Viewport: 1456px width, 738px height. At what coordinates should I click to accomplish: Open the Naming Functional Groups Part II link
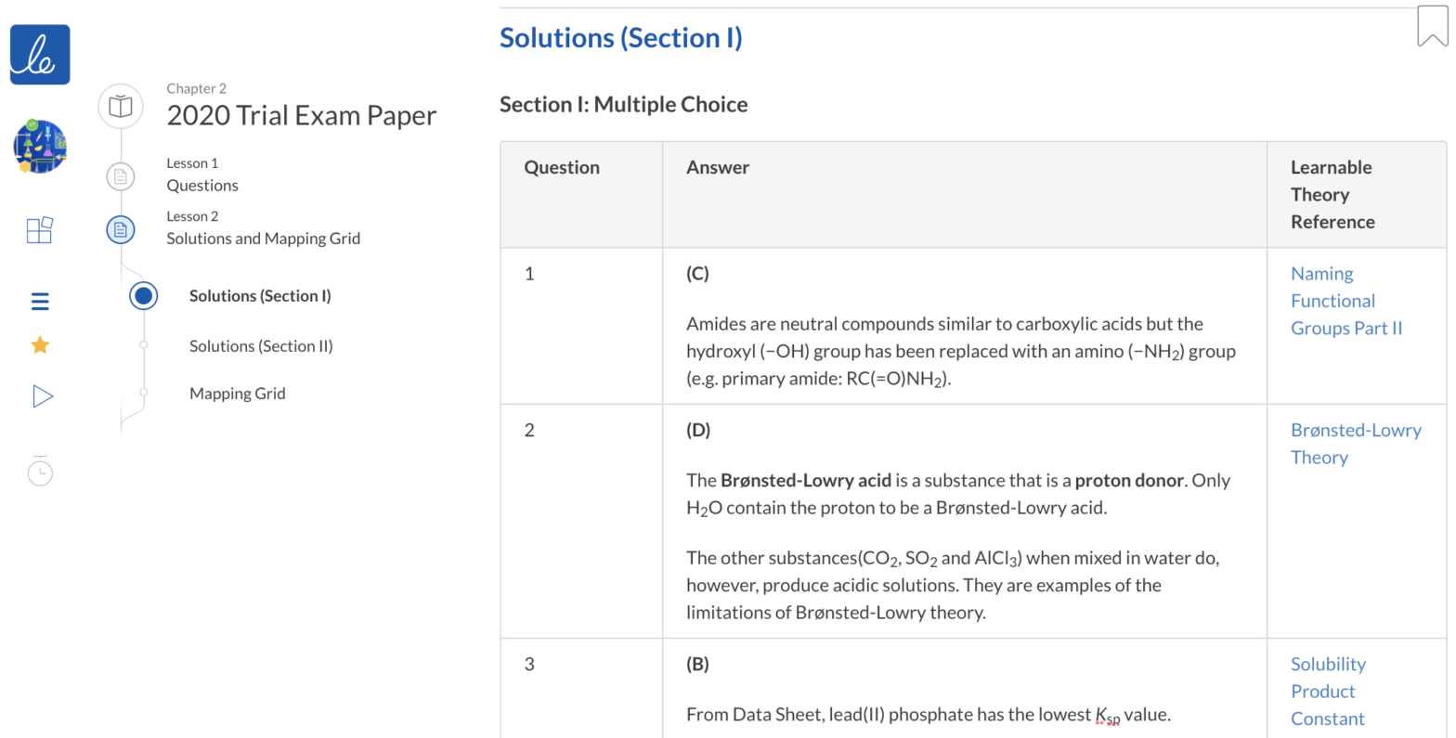tap(1346, 300)
